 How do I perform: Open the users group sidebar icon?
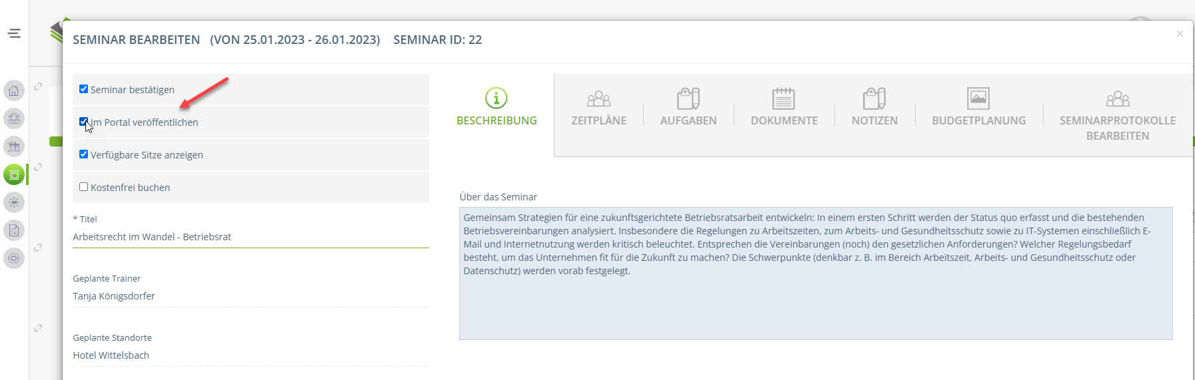pos(14,118)
